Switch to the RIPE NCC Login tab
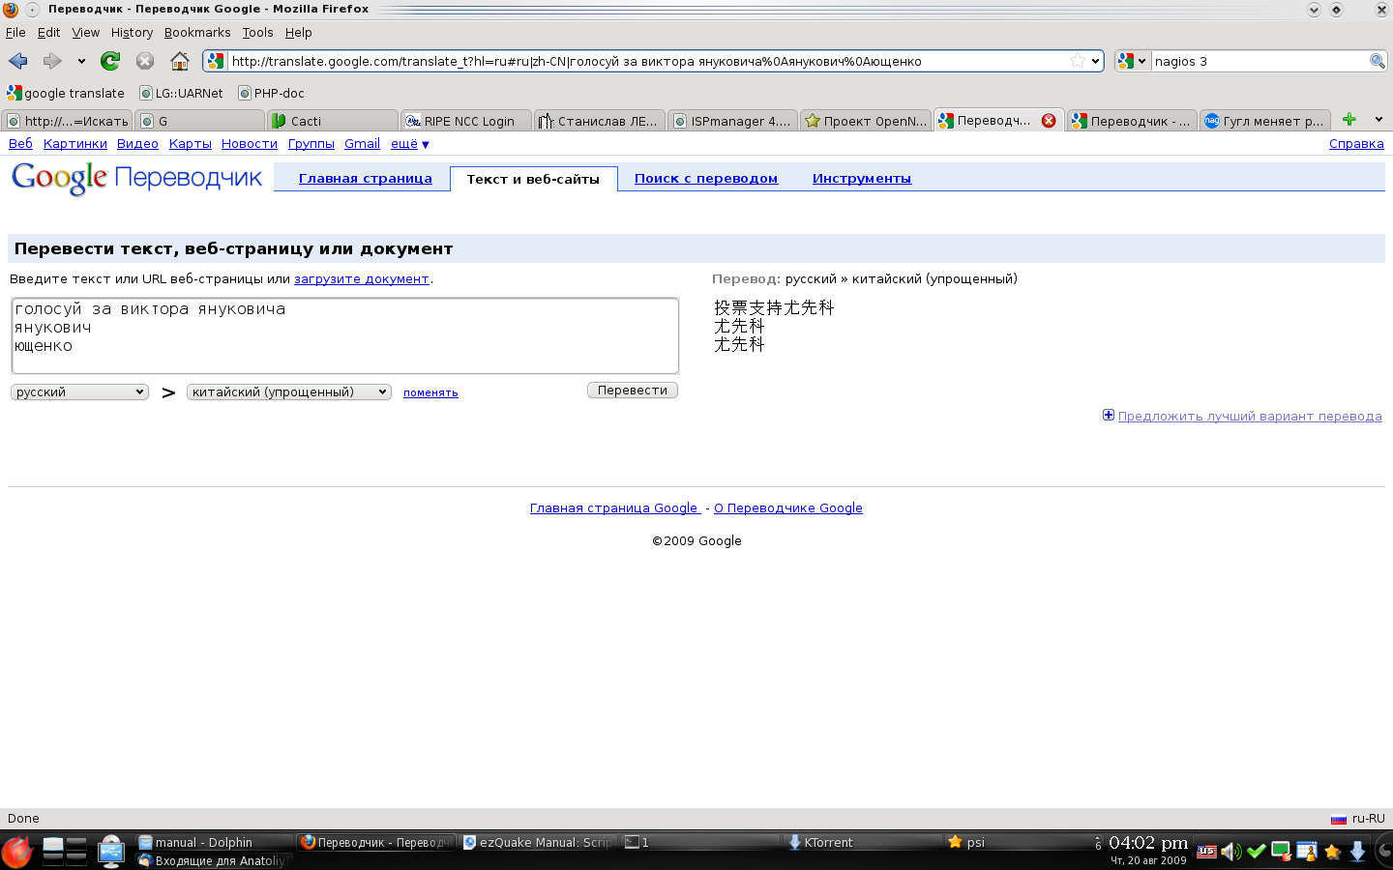Screen dimensions: 1393x870 coord(466,121)
